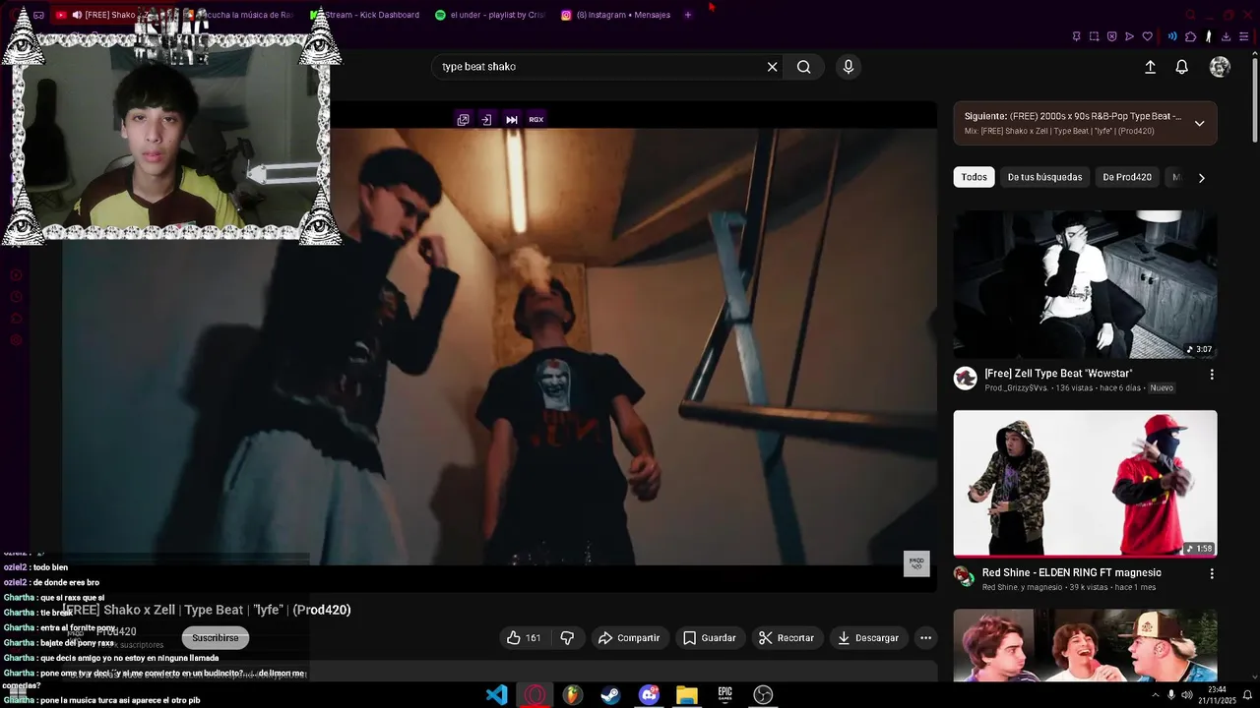Click the Recortar clip button
Image resolution: width=1260 pixels, height=708 pixels.
coord(787,638)
